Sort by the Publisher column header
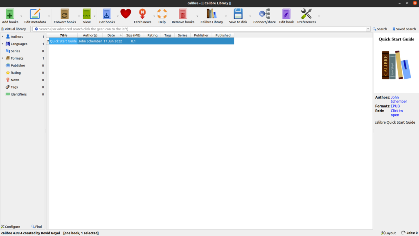419x236 pixels. (201, 35)
